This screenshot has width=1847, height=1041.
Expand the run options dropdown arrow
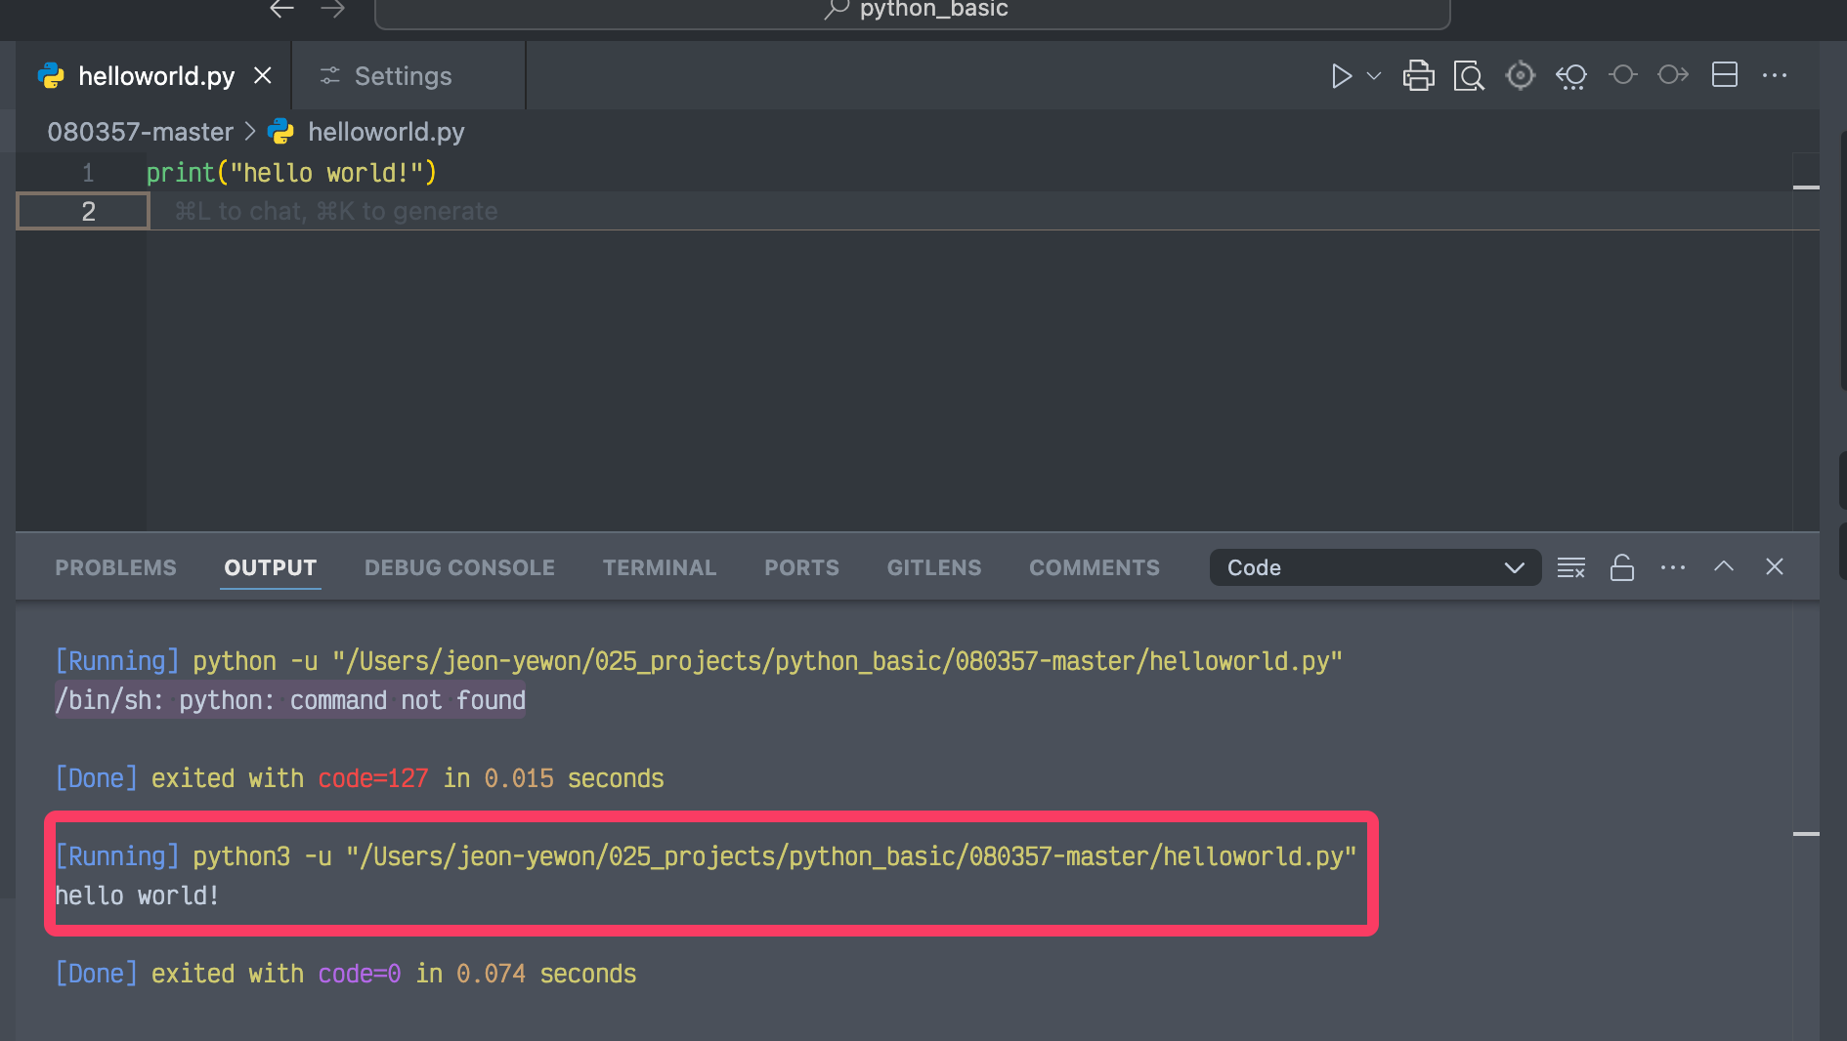click(1373, 76)
